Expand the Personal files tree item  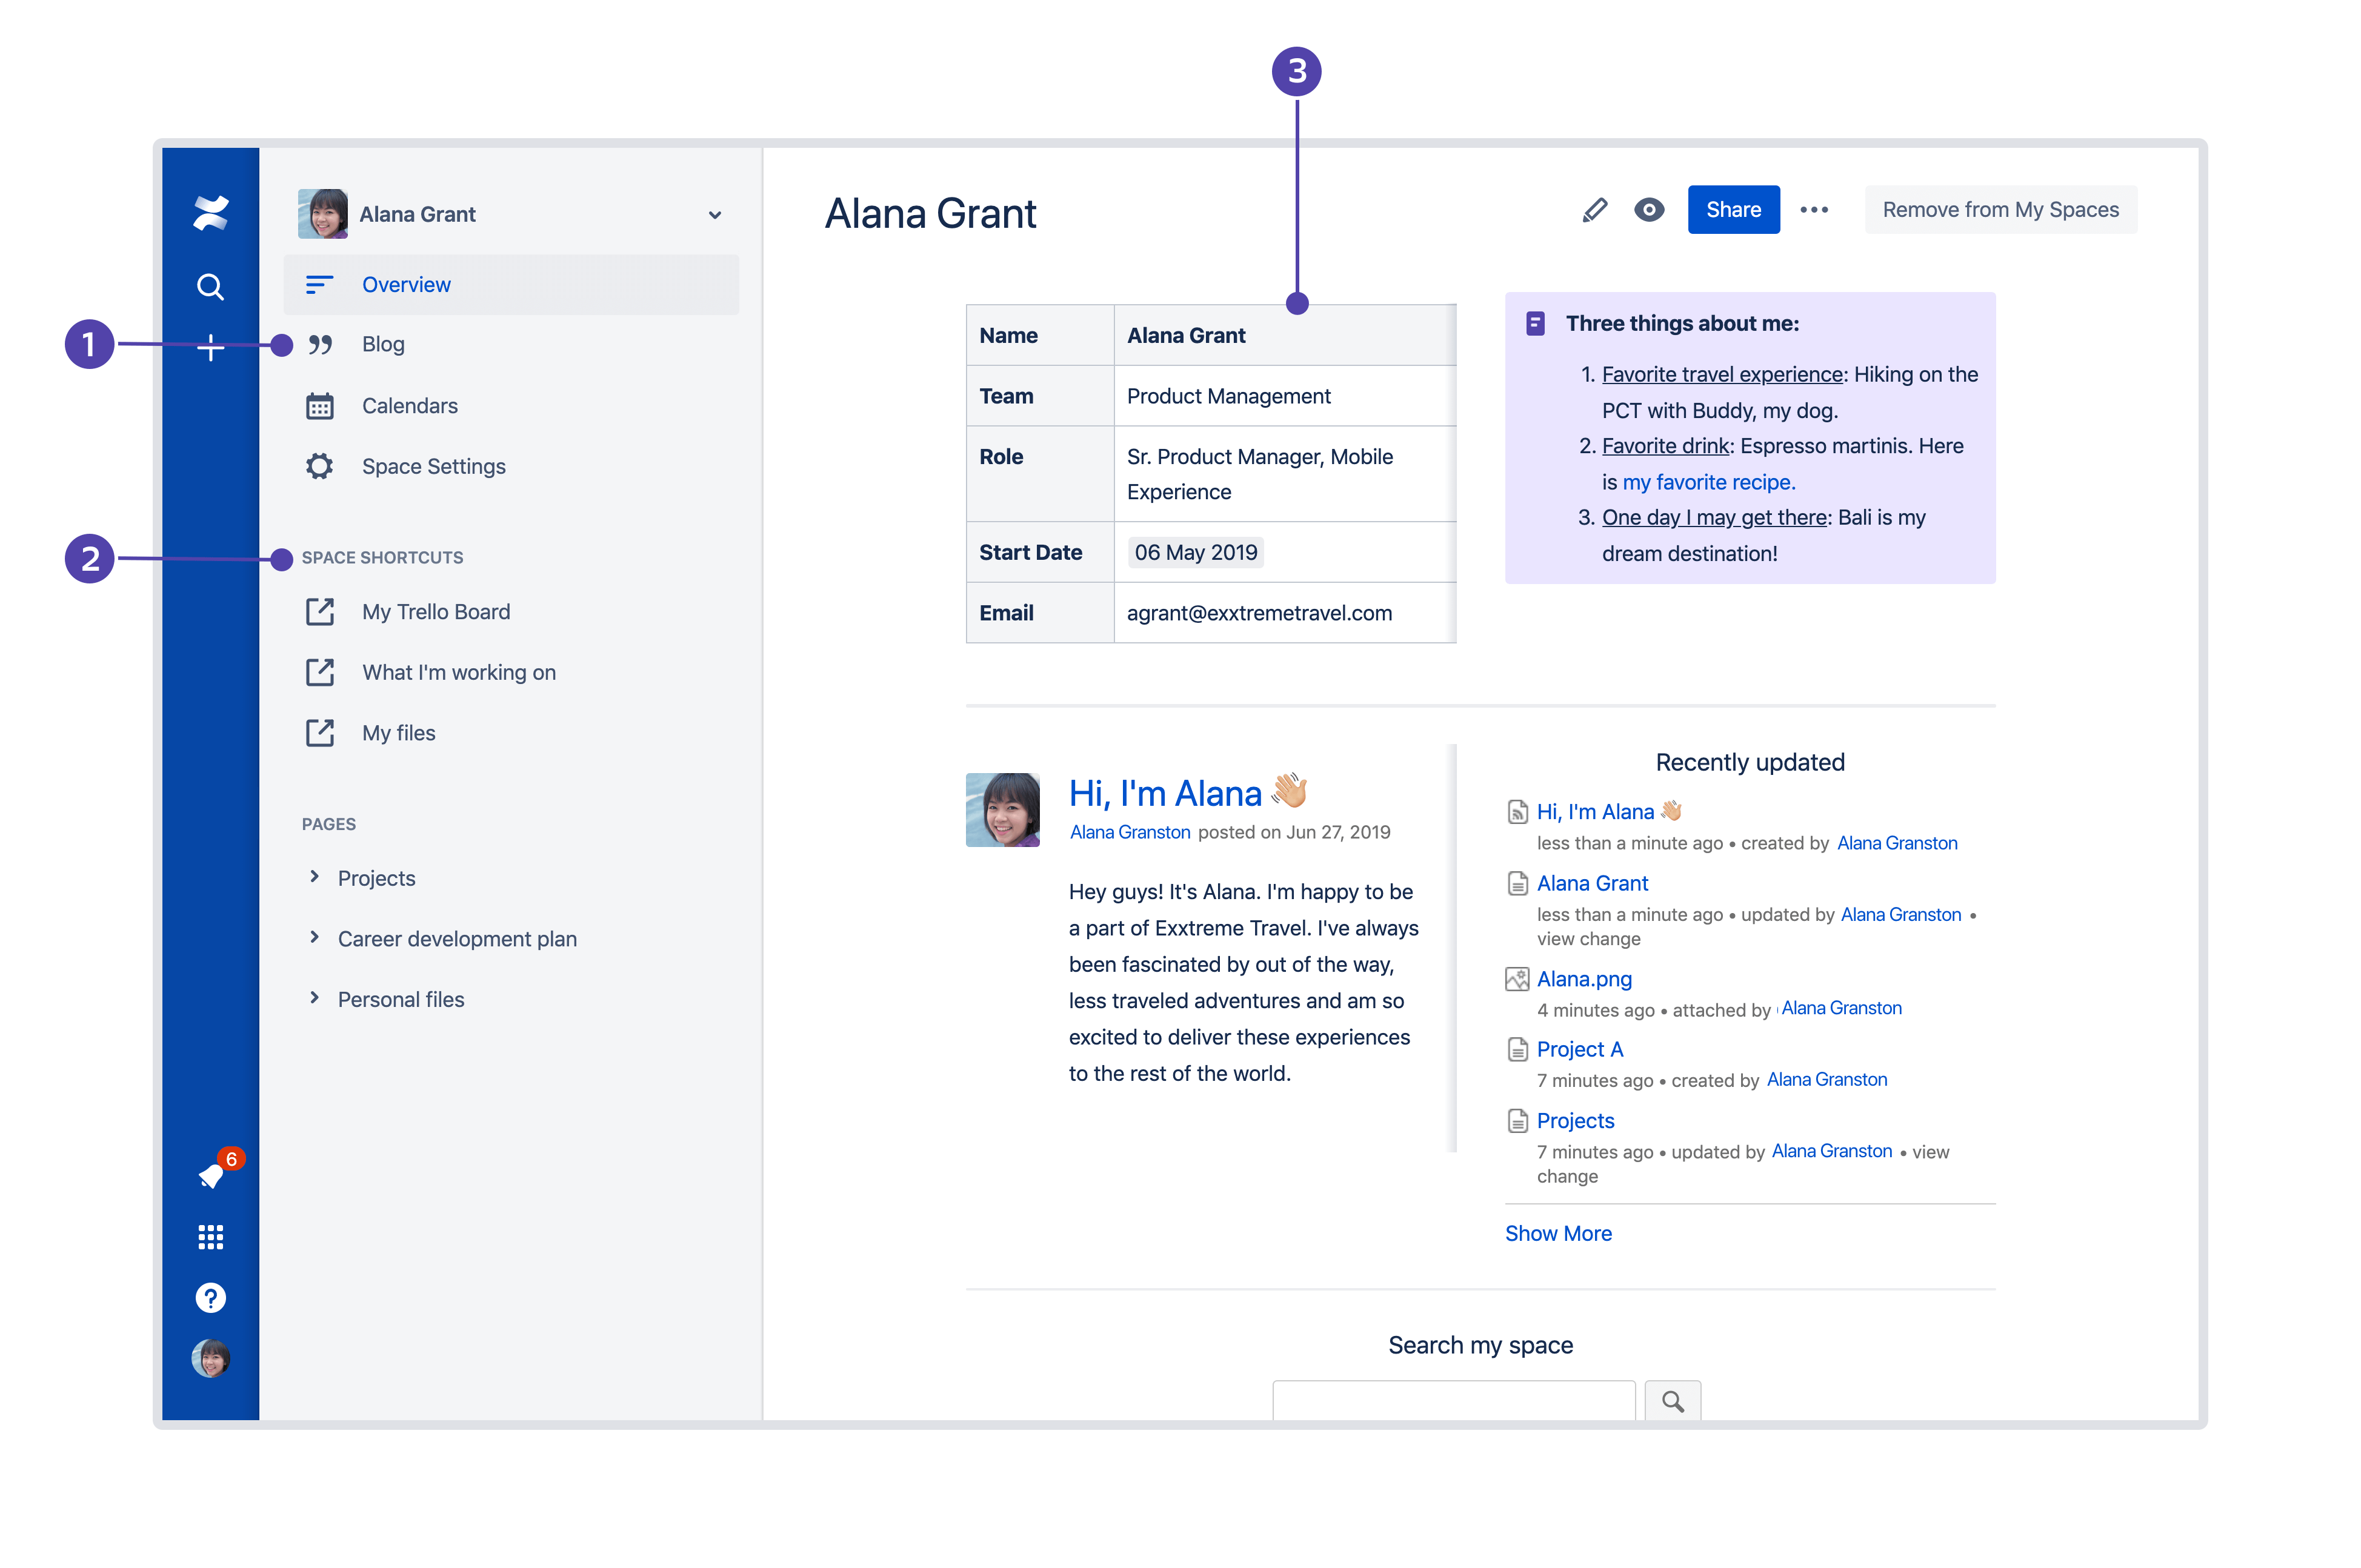pyautogui.click(x=314, y=998)
